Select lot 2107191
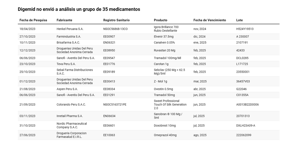Image resolution: width=305 pixels, height=141 pixels. (242, 42)
